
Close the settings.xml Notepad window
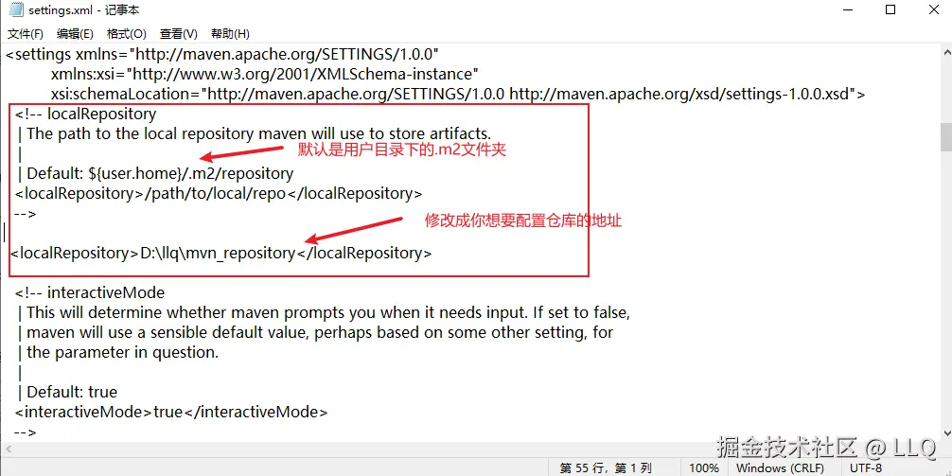pos(933,10)
